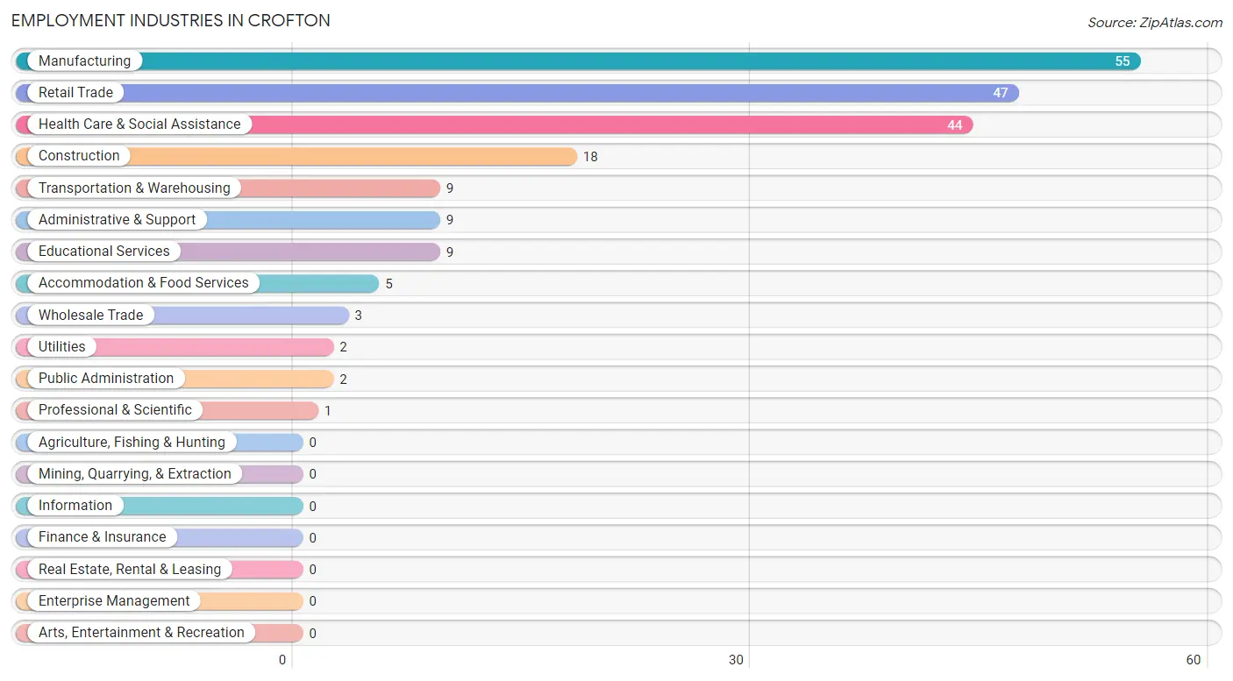The width and height of the screenshot is (1233, 681).
Task: Select the Manufacturing label pill
Action: pyautogui.click(x=84, y=60)
